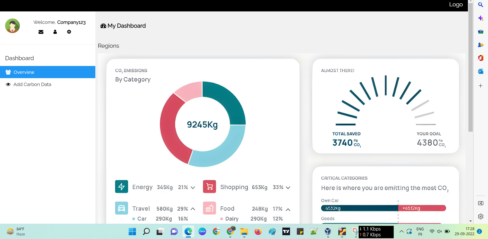
Task: Add a site with the sidebar plus button
Action: coord(481,86)
